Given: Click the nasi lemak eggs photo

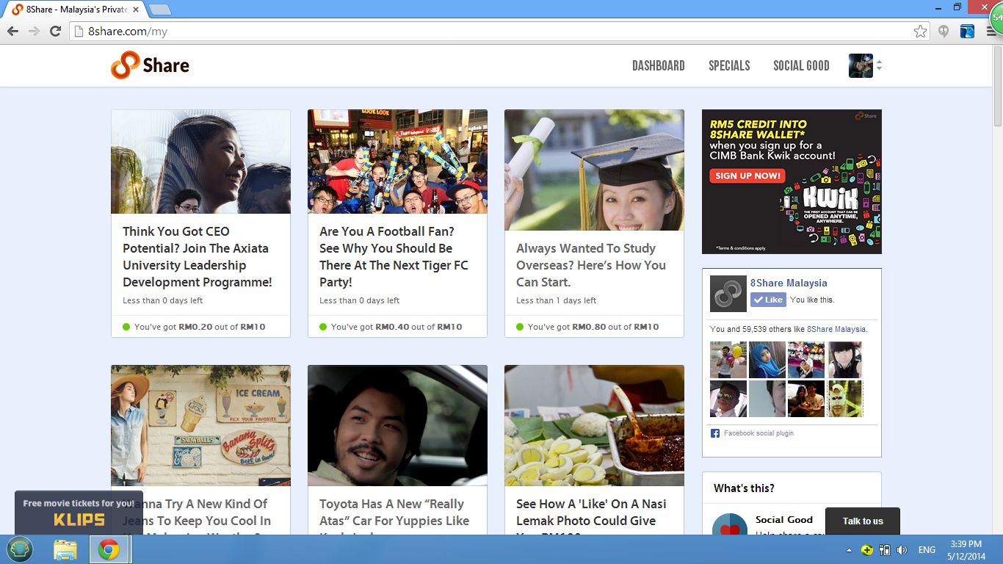Looking at the screenshot, I should 594,426.
